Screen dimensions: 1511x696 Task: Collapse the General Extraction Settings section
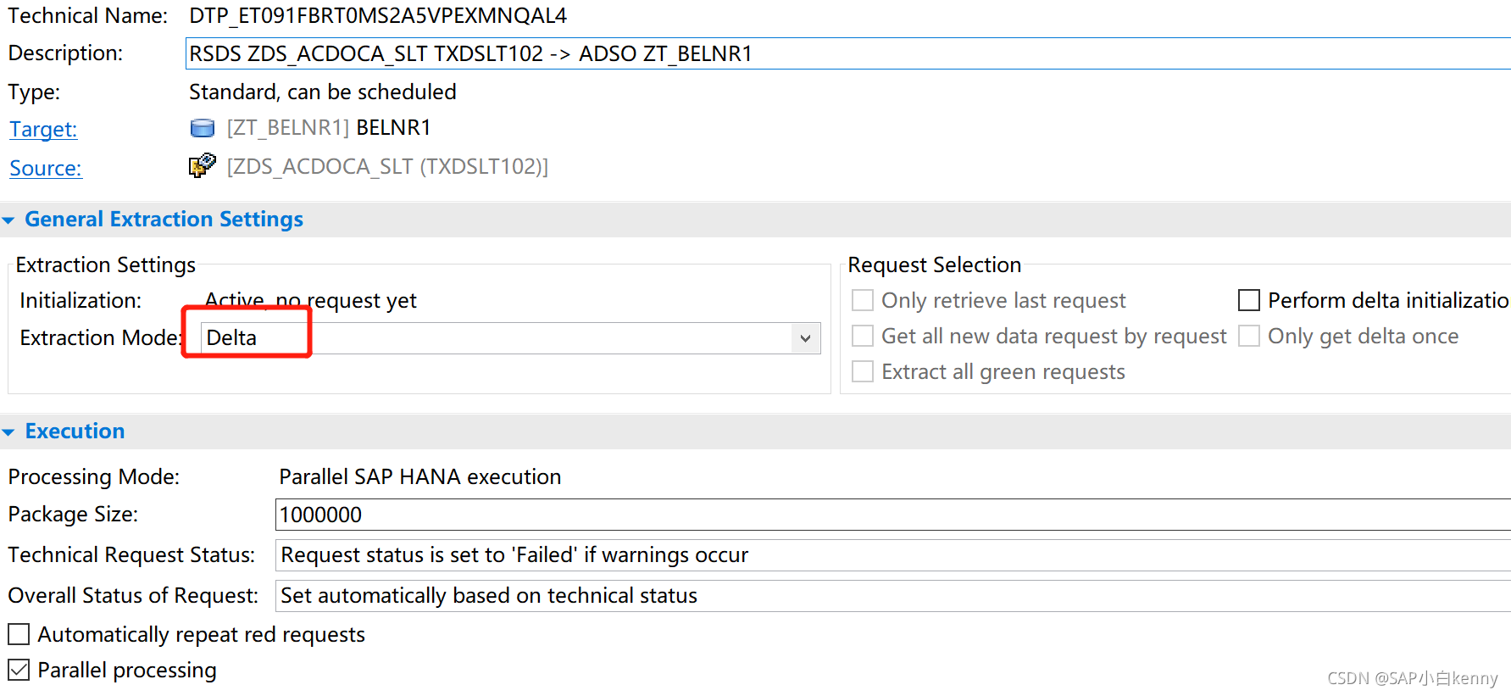(x=8, y=220)
